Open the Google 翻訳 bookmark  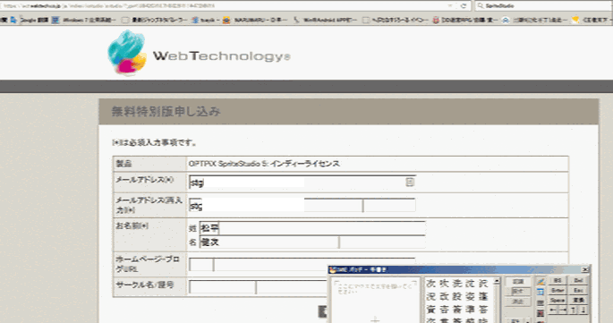click(30, 20)
